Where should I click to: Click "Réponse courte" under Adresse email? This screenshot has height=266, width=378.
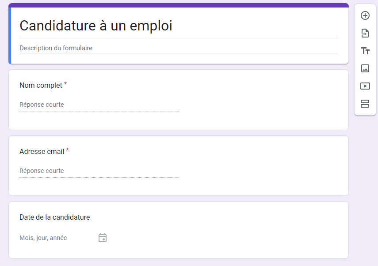pos(42,171)
